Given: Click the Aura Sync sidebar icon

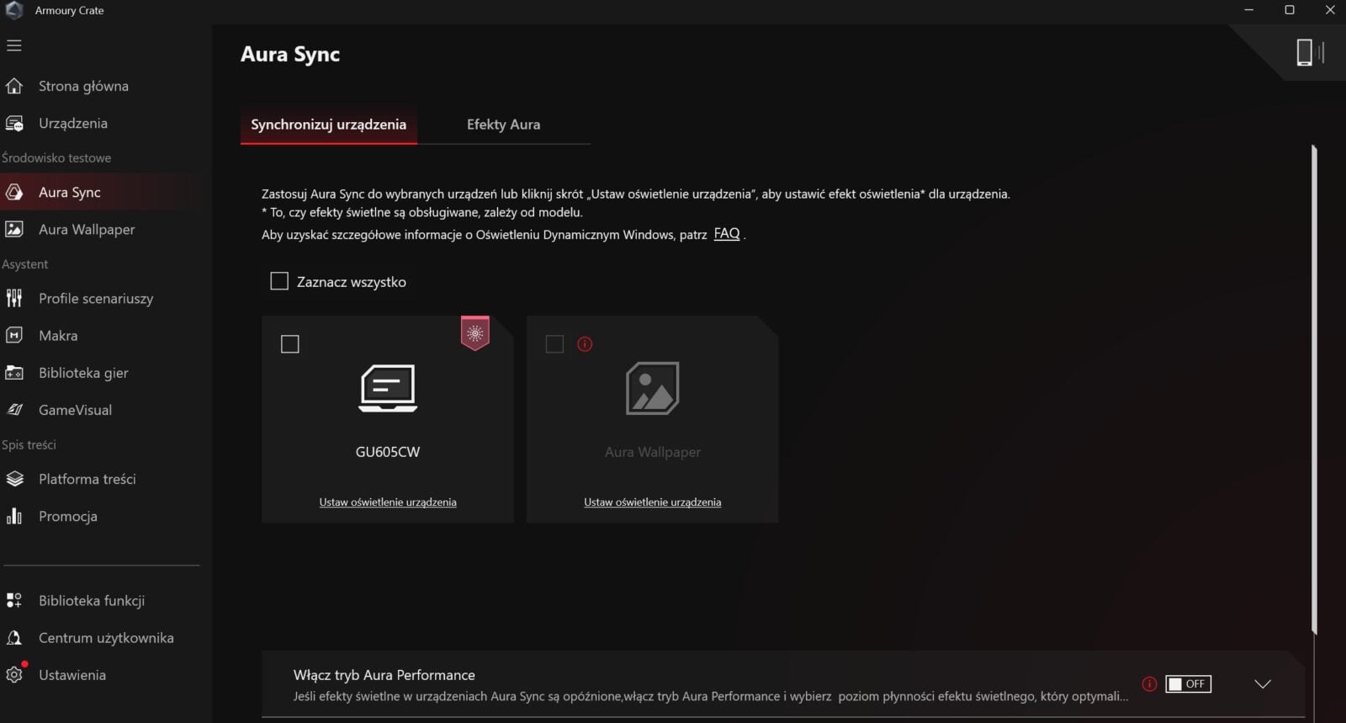Looking at the screenshot, I should coord(14,192).
